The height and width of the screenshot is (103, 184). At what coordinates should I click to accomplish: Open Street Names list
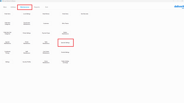pyautogui.click(x=46, y=14)
